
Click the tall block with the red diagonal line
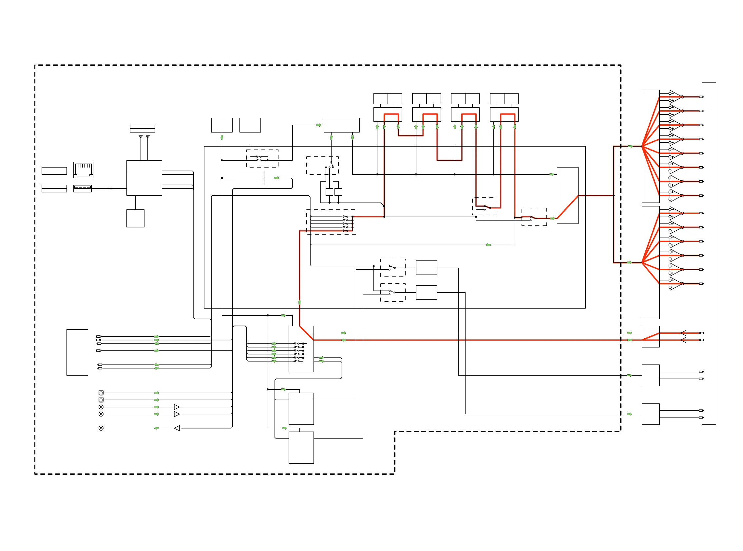pyautogui.click(x=567, y=195)
